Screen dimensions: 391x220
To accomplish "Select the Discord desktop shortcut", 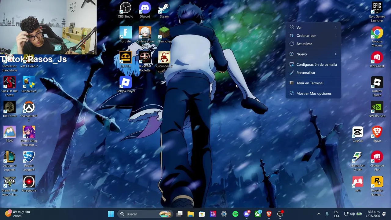I will pos(145,10).
